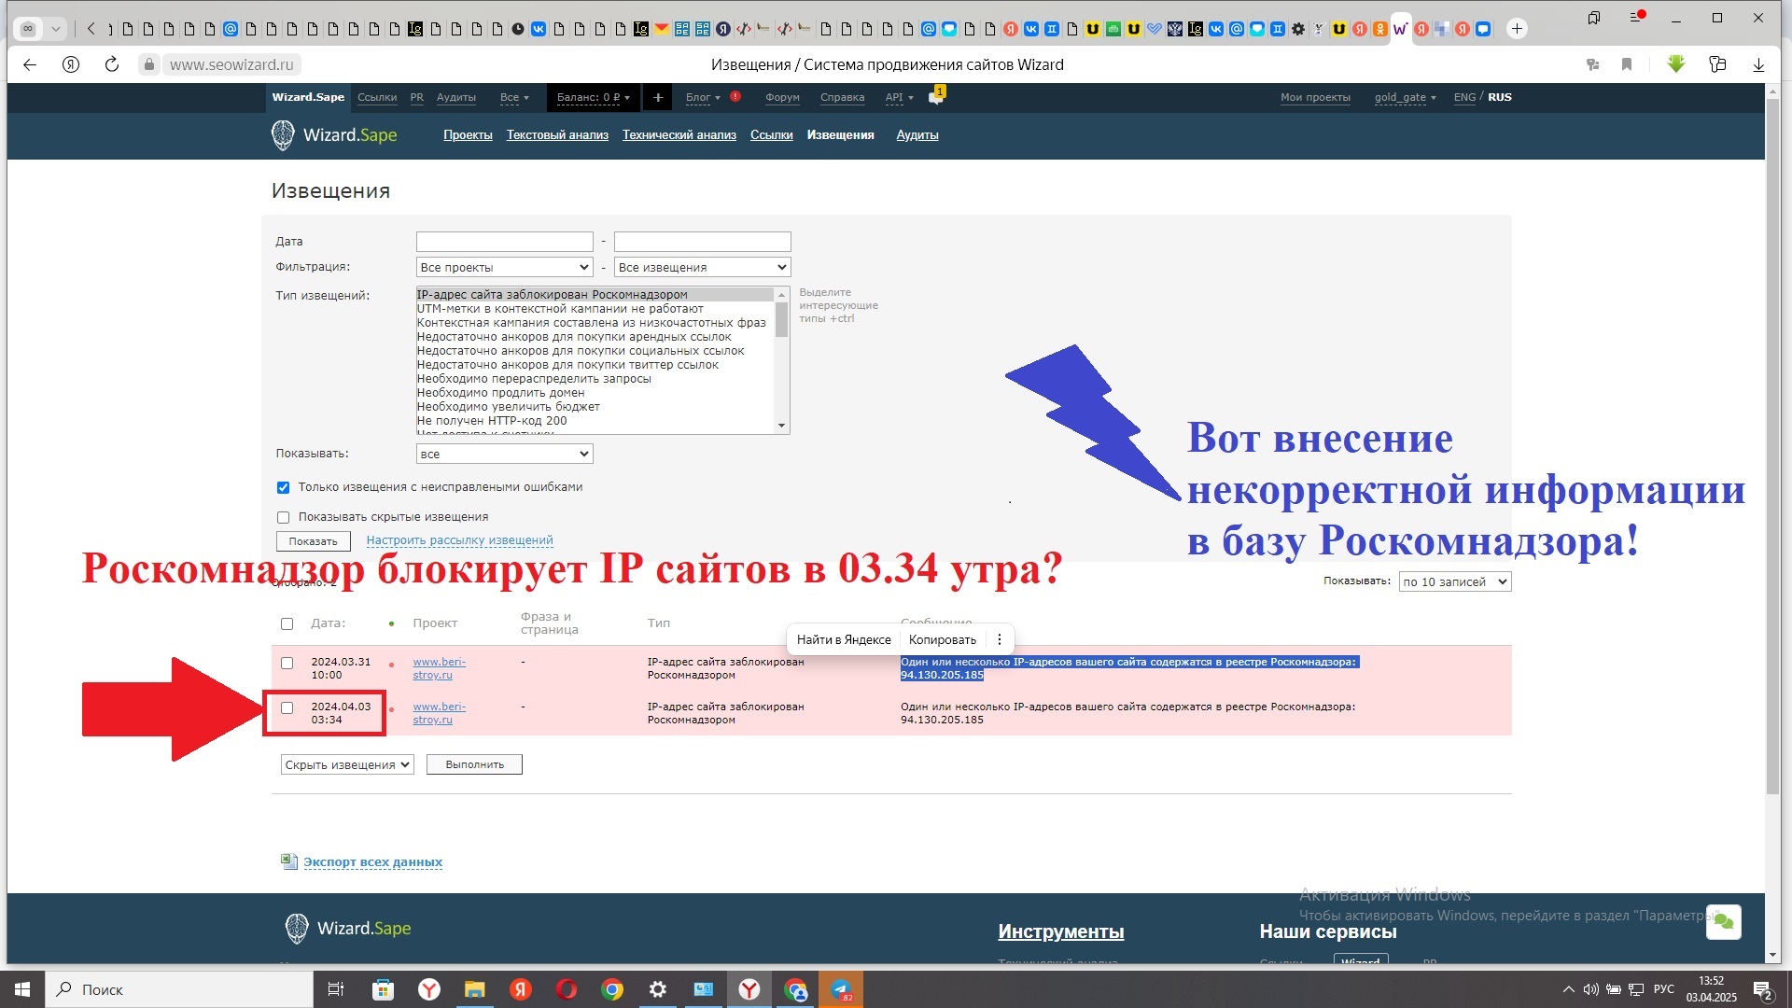Click 'Экспорт всех данных' link
This screenshot has height=1008, width=1792.
click(372, 861)
